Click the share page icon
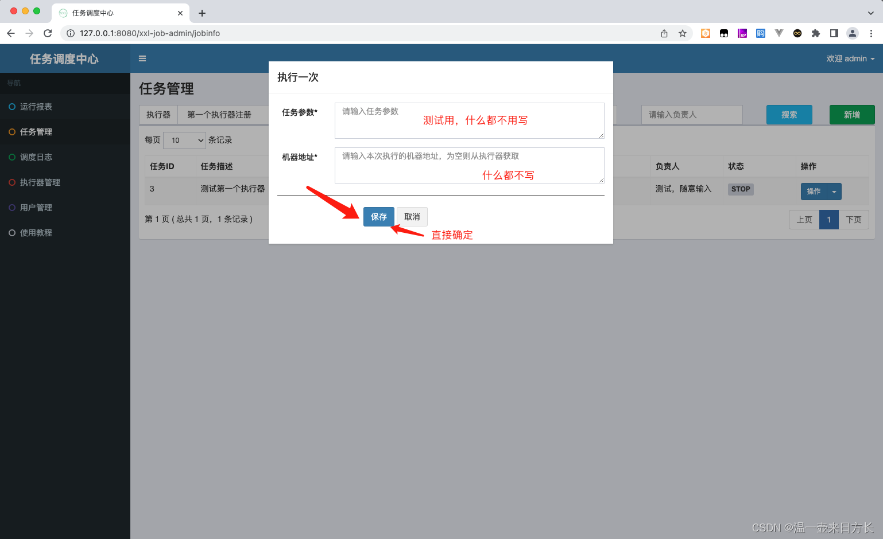Image resolution: width=883 pixels, height=539 pixels. 664,33
